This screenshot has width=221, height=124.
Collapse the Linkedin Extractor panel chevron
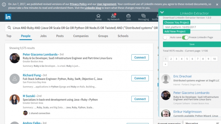pyautogui.click(x=162, y=12)
